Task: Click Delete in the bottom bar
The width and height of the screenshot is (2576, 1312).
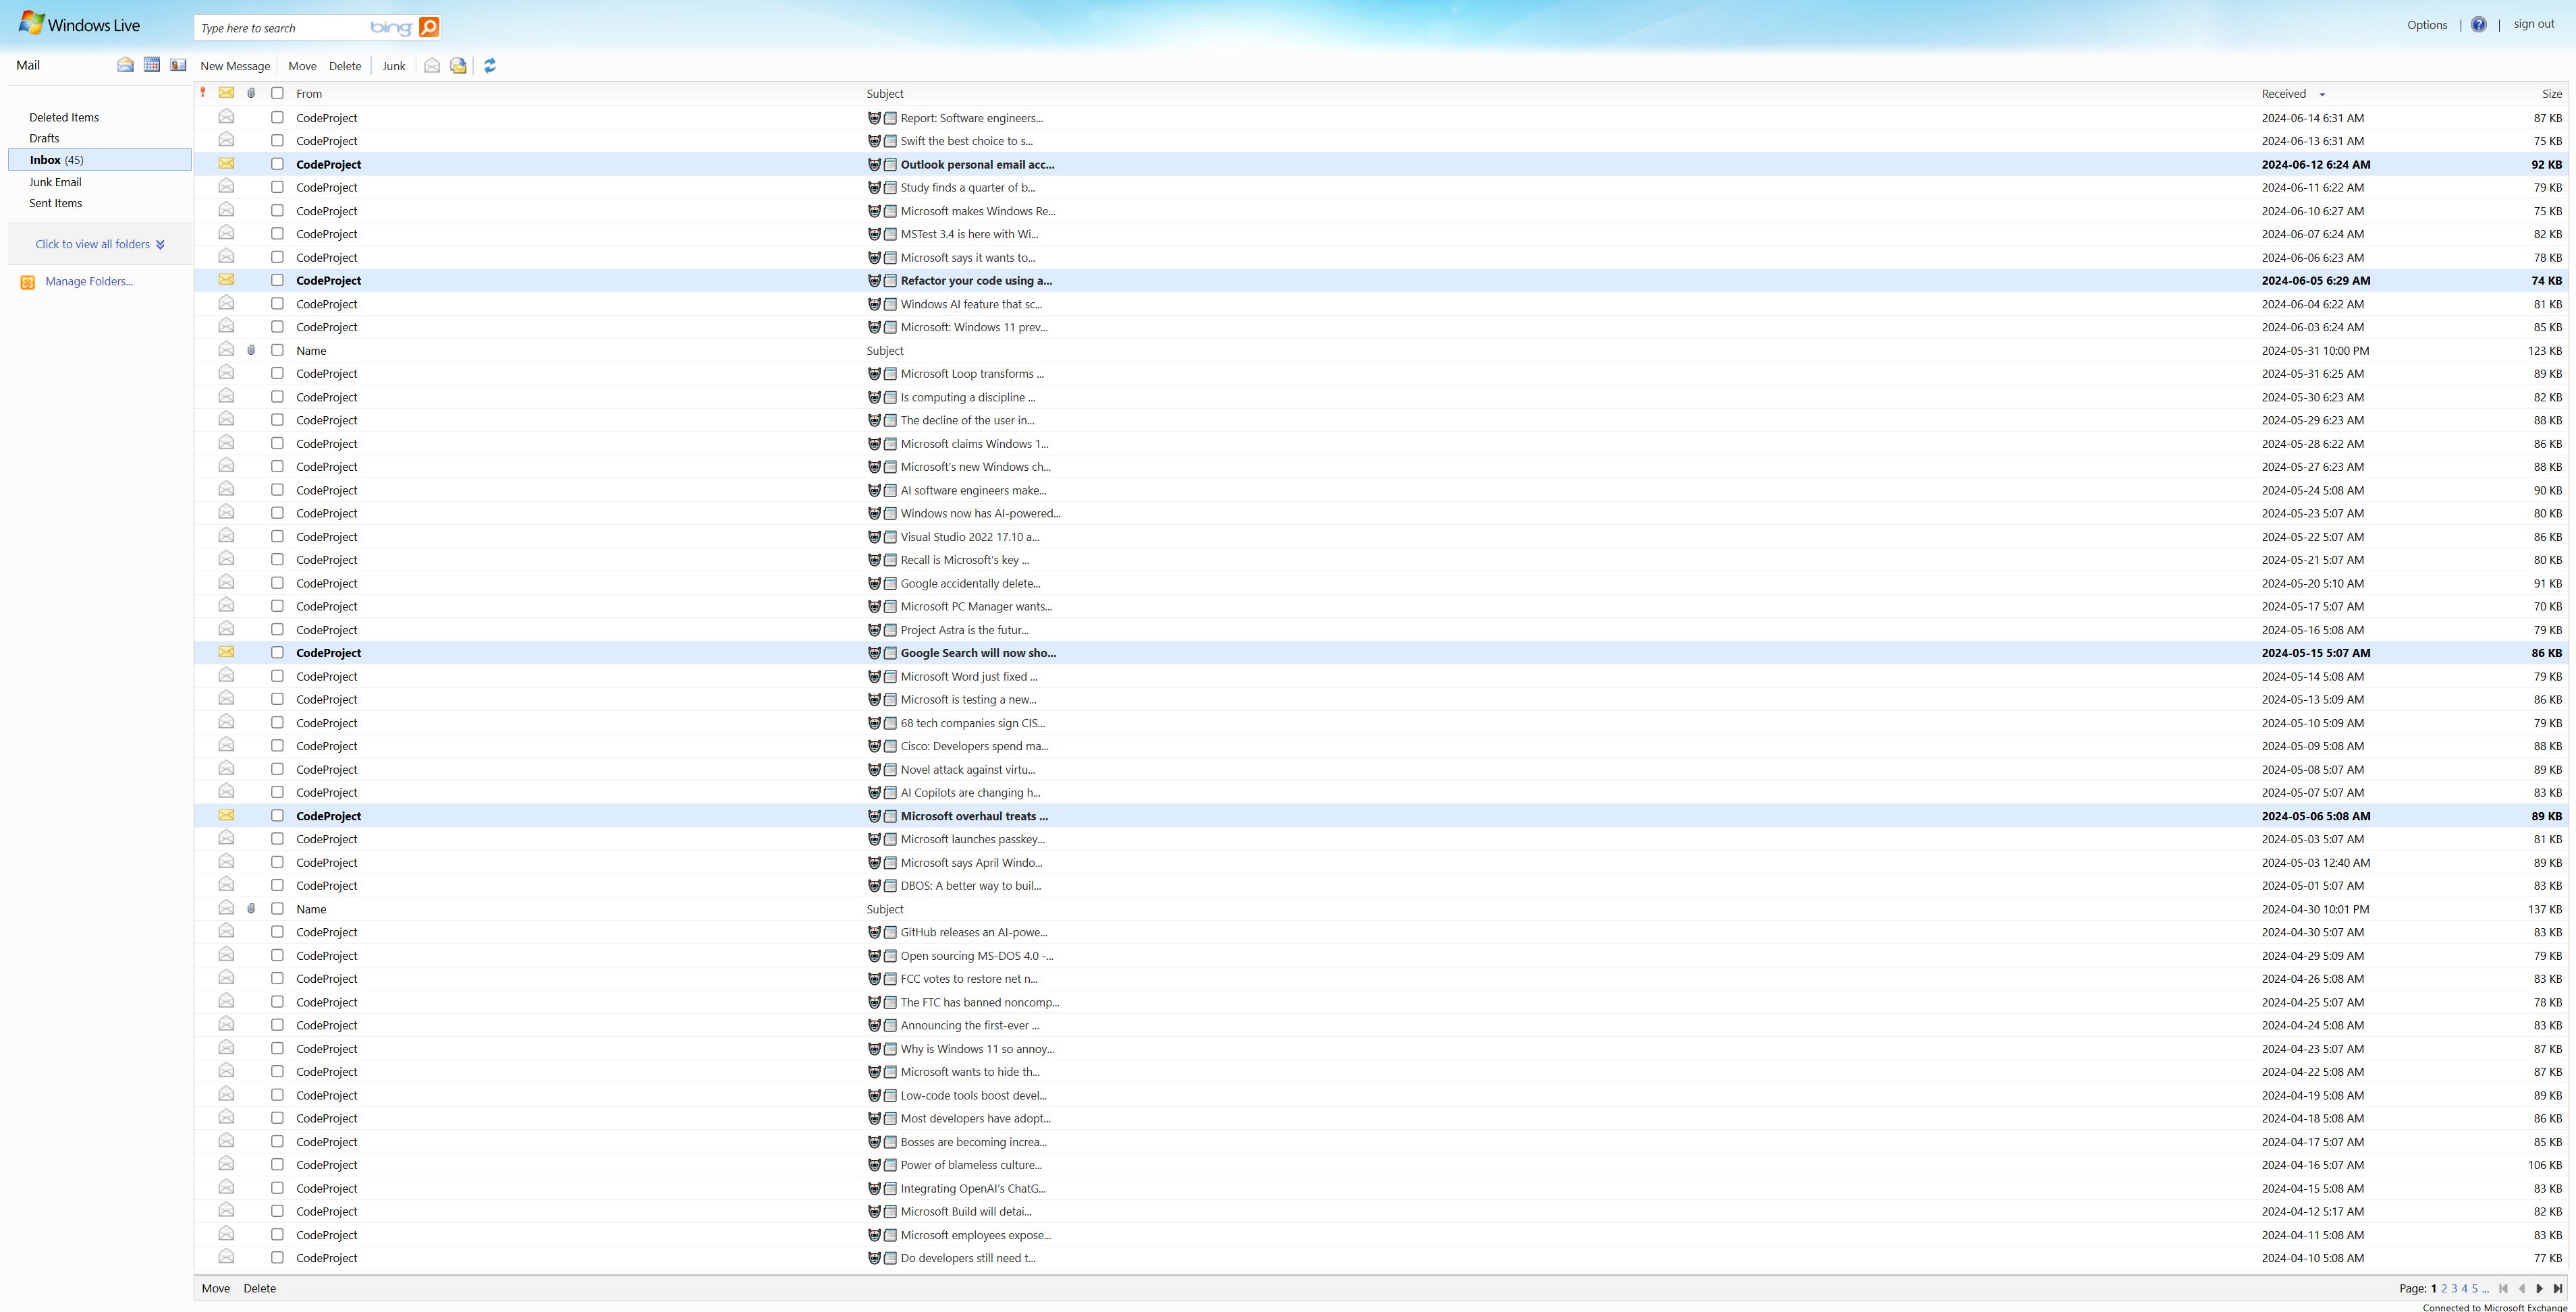Action: tap(259, 1288)
